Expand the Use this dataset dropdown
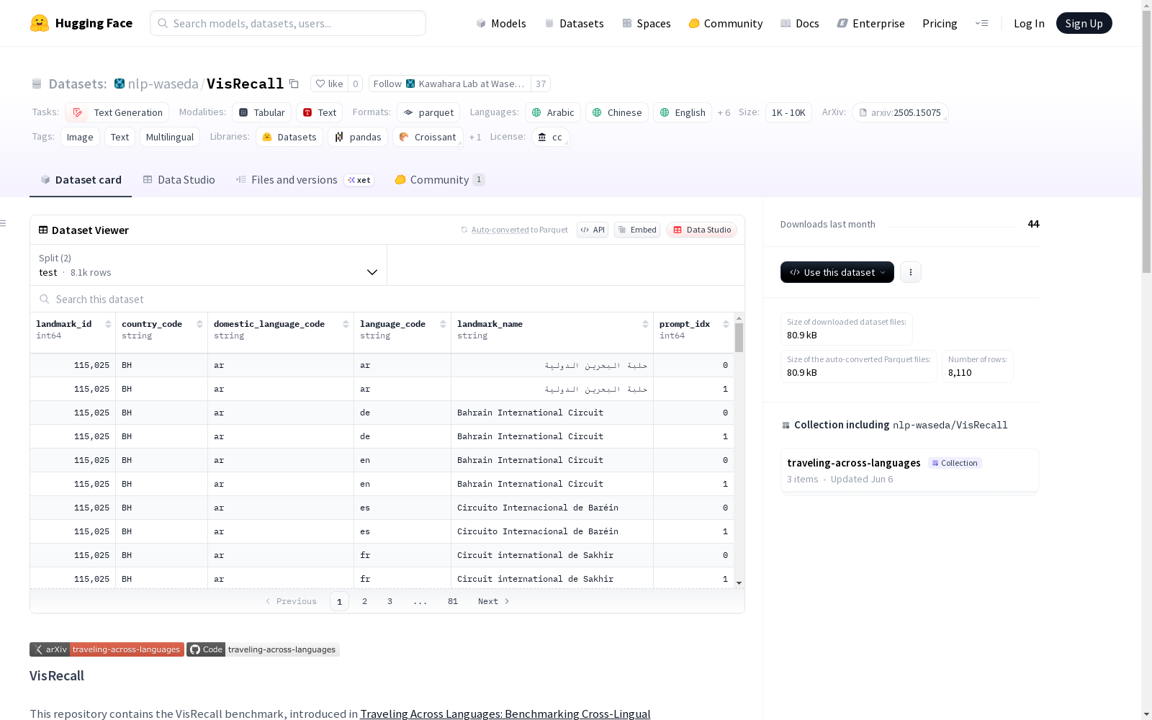 pos(837,272)
